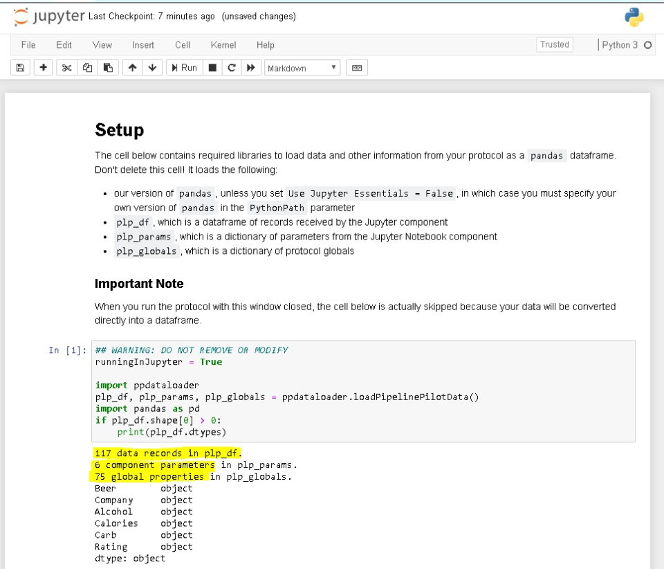Select the Setup heading cell
The height and width of the screenshot is (569, 664).
tap(120, 130)
